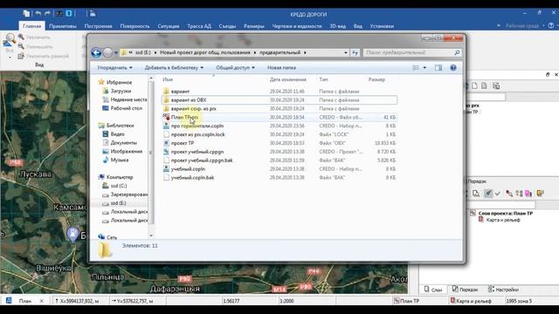This screenshot has height=314, width=559.
Task: Open the explorer recent-locations dropdown arrow
Action: (116, 52)
